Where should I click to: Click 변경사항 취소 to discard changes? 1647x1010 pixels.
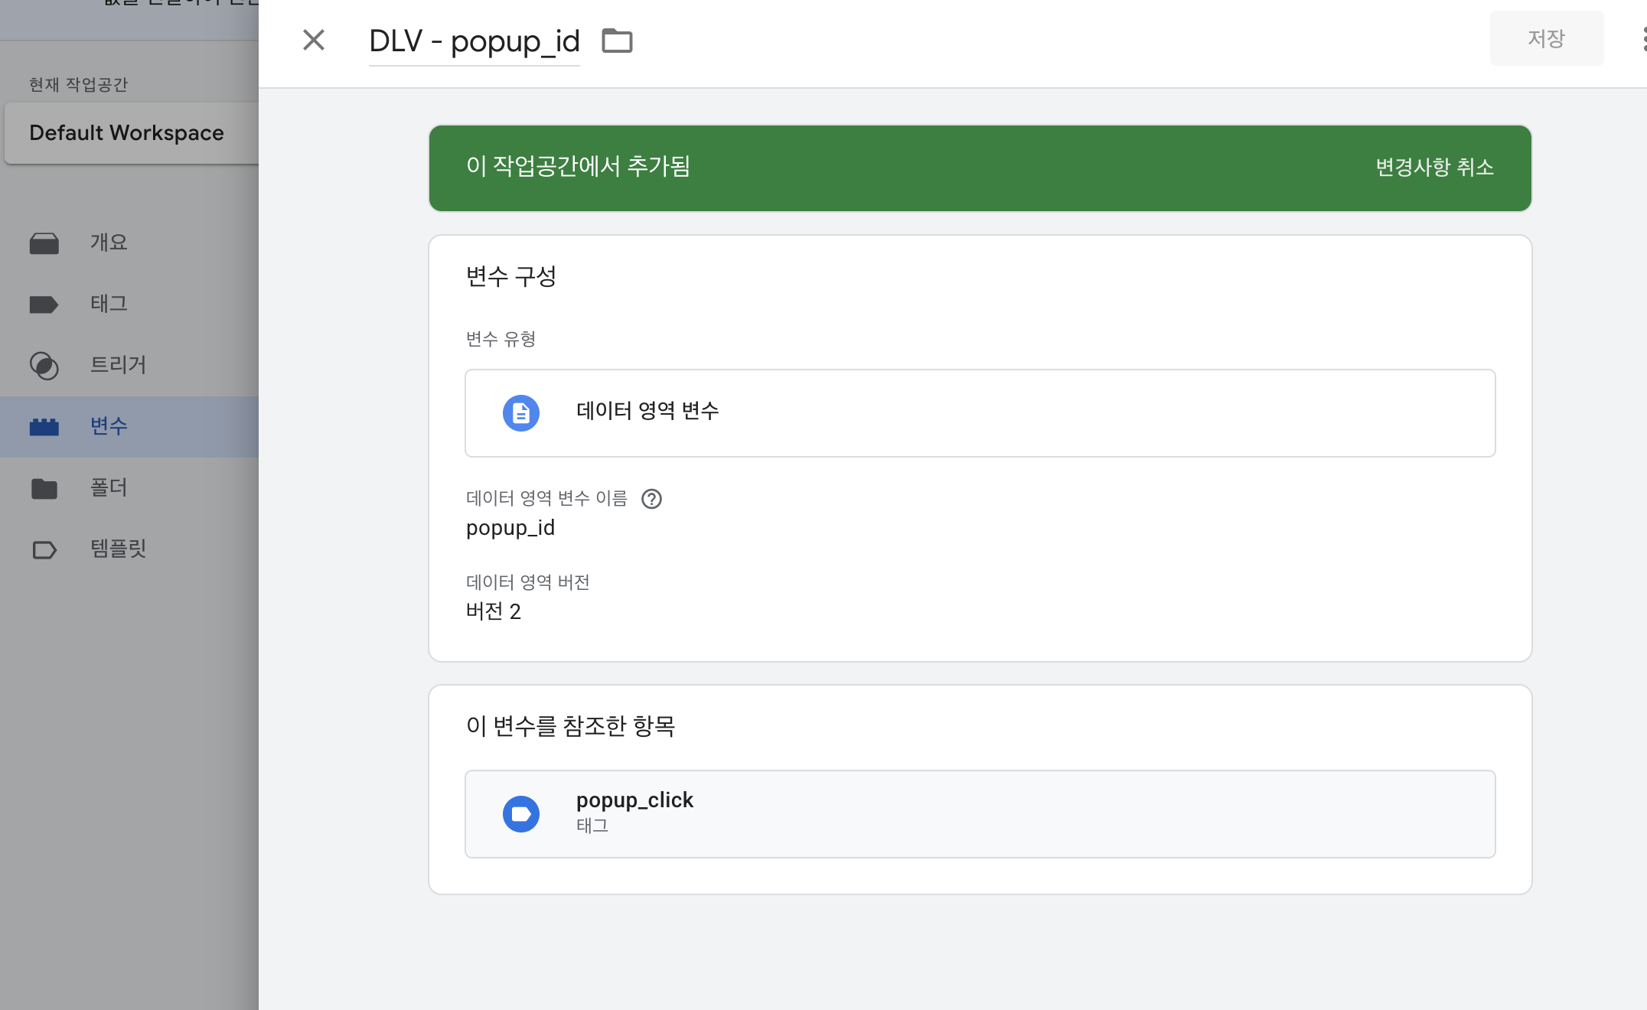click(x=1434, y=167)
